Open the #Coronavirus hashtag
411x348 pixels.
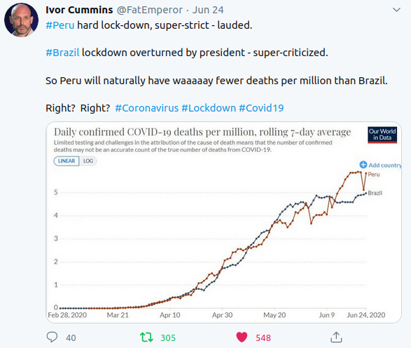[x=147, y=108]
